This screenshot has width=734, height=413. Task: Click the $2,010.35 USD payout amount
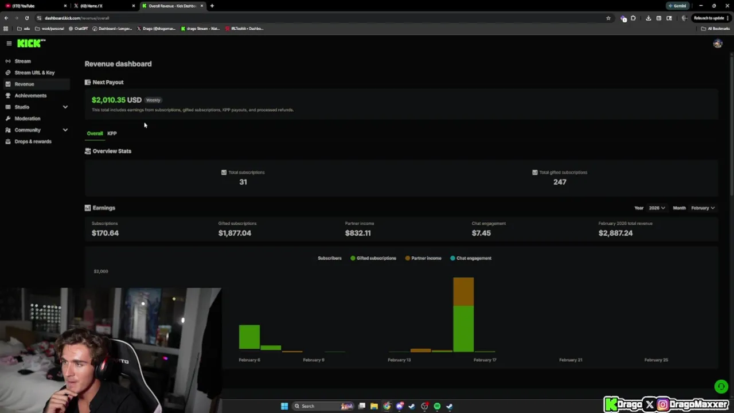click(x=116, y=100)
